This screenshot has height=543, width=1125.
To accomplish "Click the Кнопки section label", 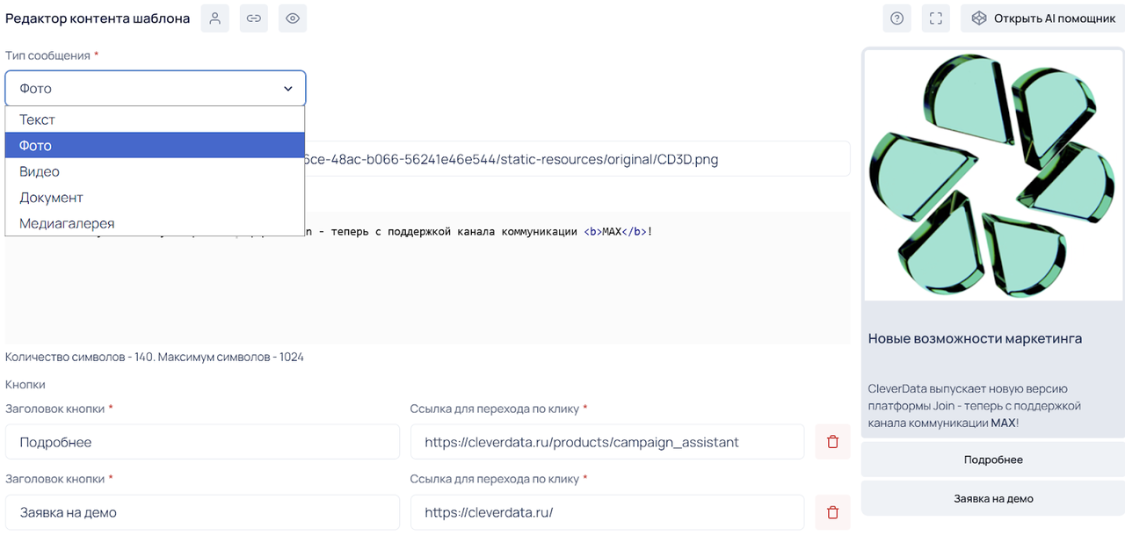I will [x=25, y=385].
